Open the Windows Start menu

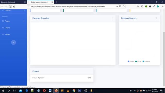click(x=3, y=91)
